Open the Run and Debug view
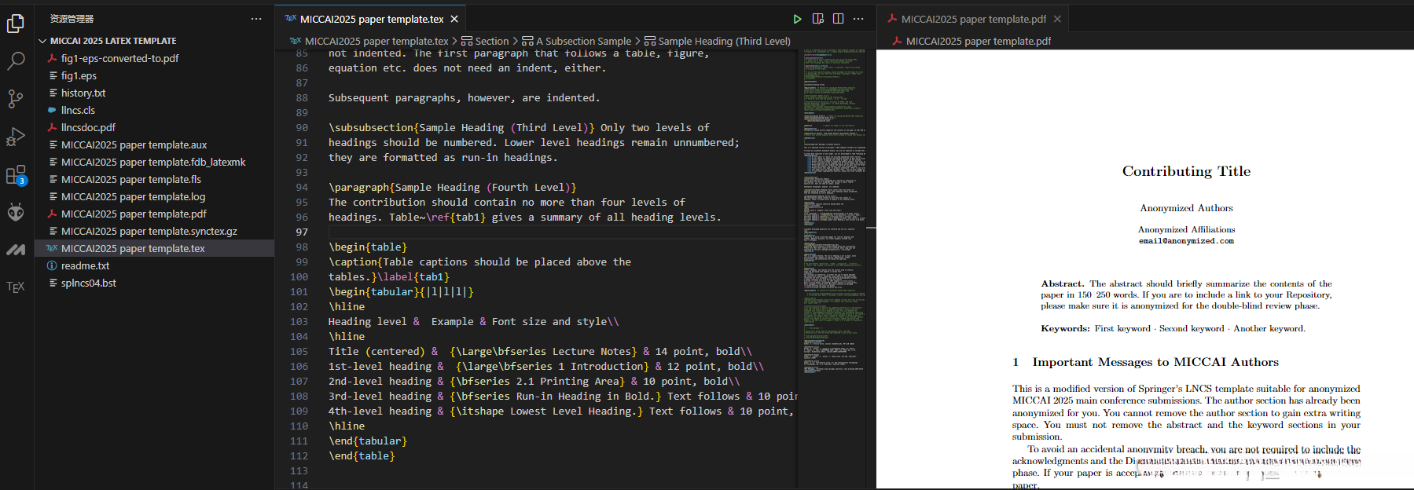Viewport: 1414px width, 490px height. pos(16,137)
